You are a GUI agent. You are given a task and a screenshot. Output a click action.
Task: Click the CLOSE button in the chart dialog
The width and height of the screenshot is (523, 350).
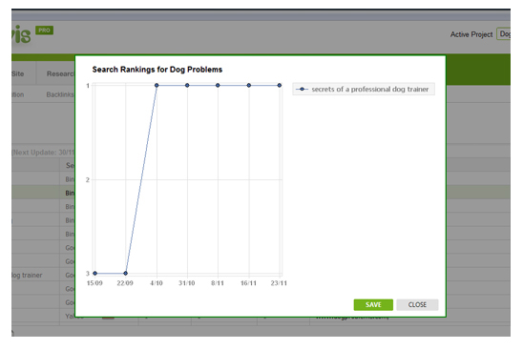click(x=417, y=304)
